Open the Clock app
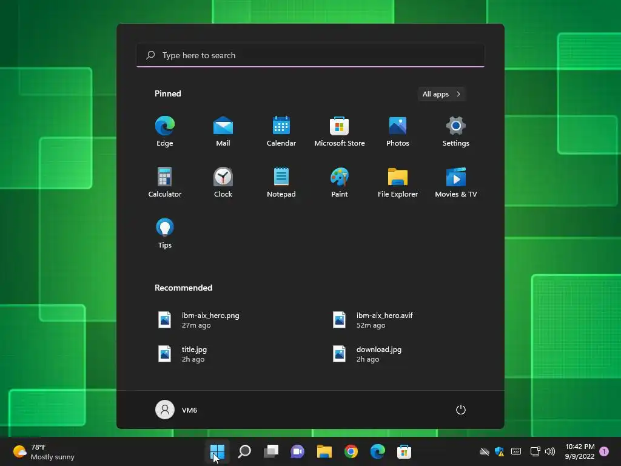Image resolution: width=621 pixels, height=466 pixels. 223,182
